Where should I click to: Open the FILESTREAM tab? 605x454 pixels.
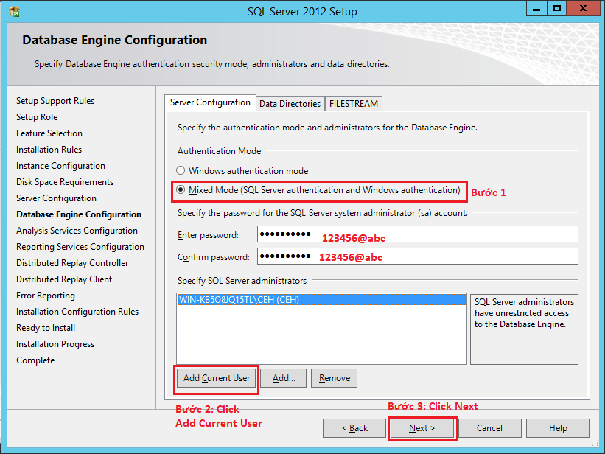click(x=354, y=104)
